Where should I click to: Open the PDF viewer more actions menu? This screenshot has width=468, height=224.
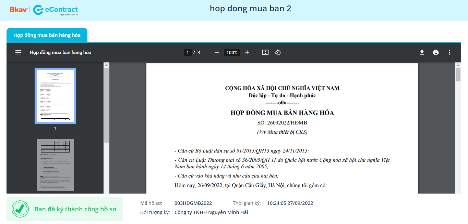point(449,52)
